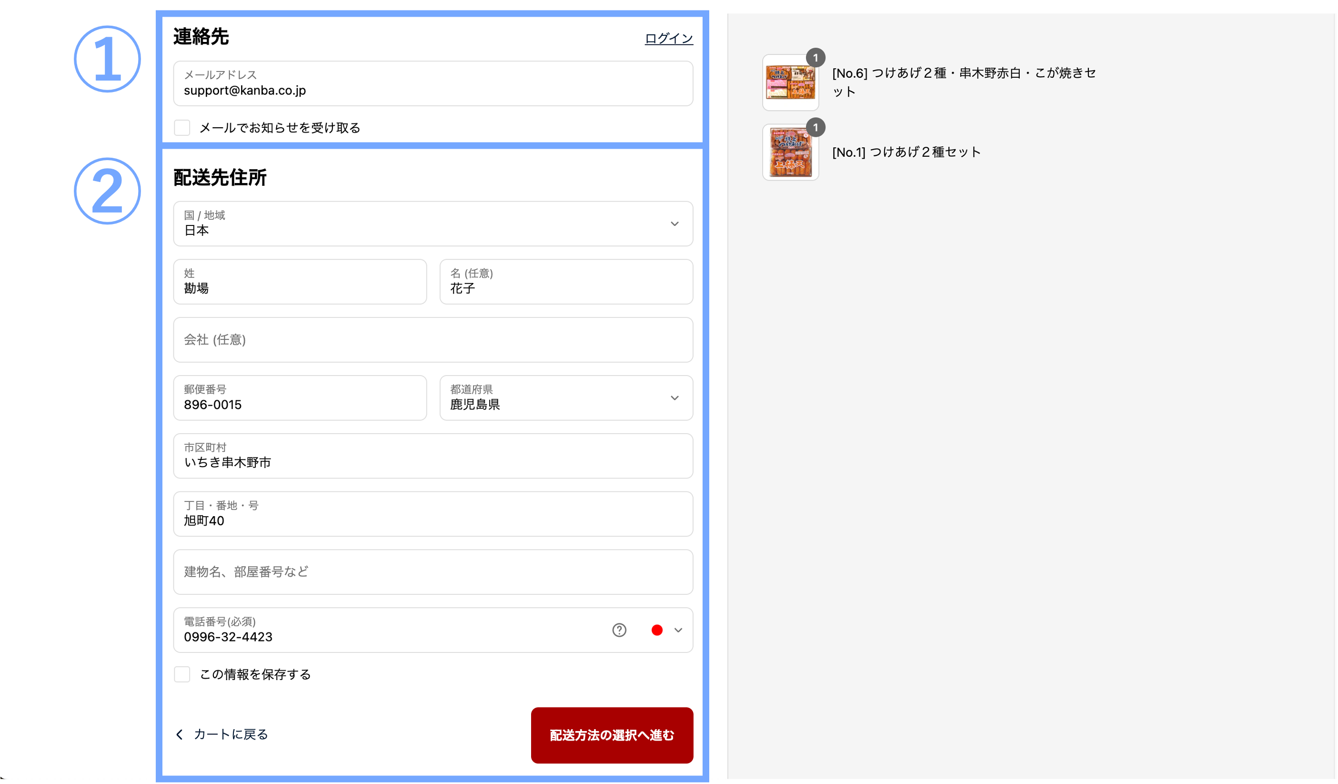This screenshot has width=1338, height=784.
Task: Click quantity badge on No.6 product
Action: point(815,57)
